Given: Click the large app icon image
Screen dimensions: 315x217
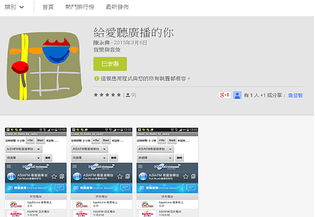Looking at the screenshot, I should click(44, 67).
